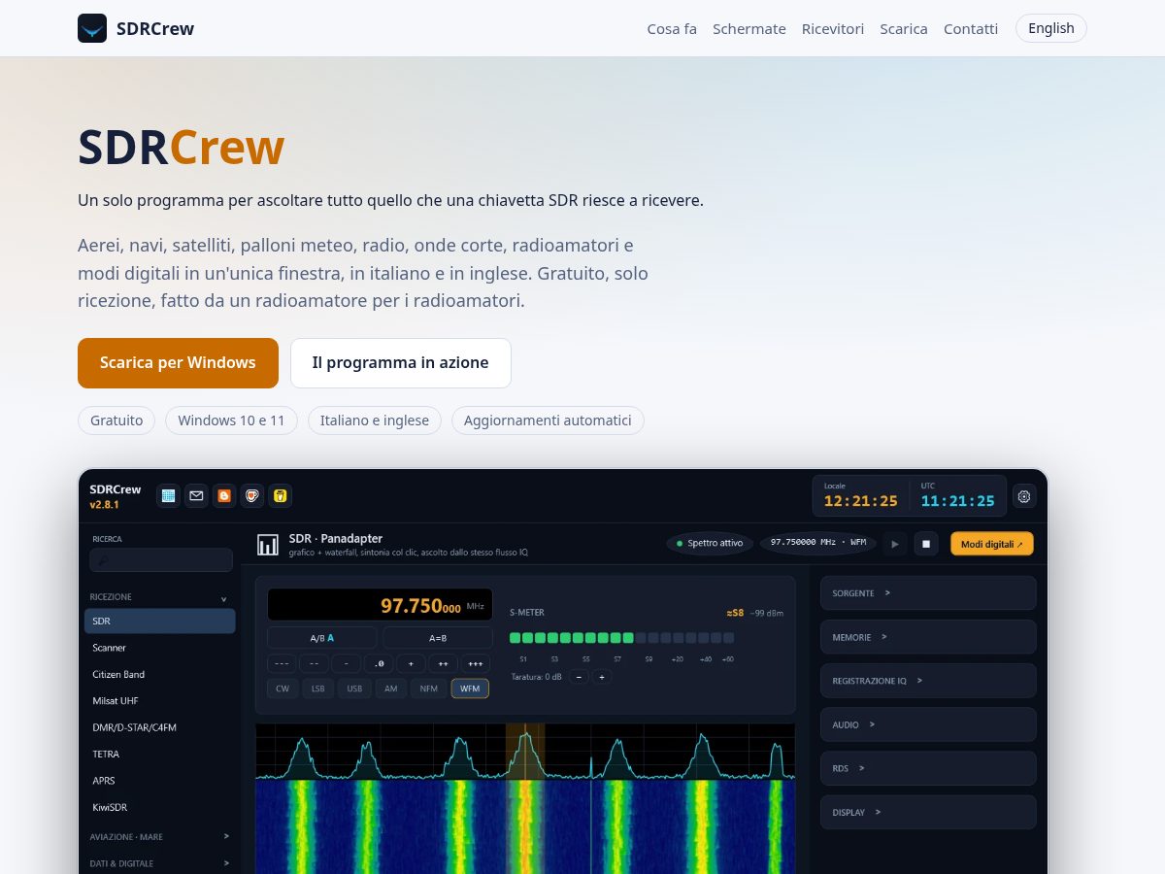Open Ricevitori in top navigation
1165x874 pixels.
pyautogui.click(x=833, y=29)
